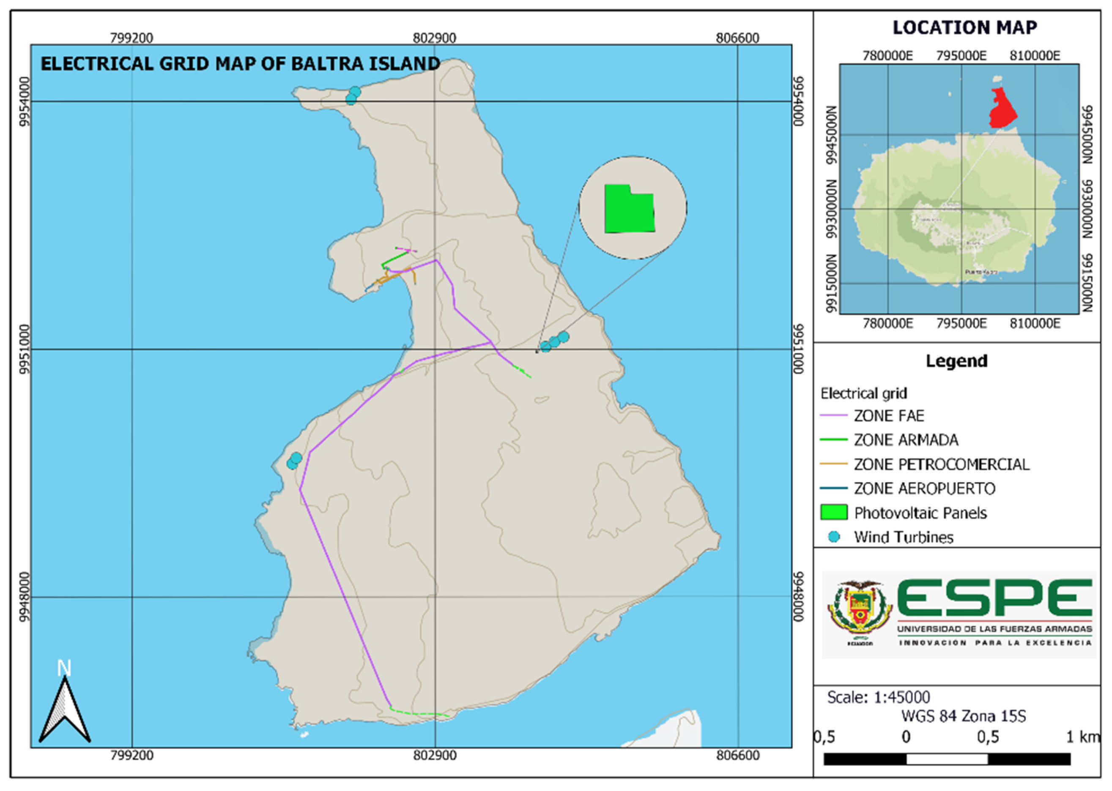This screenshot has width=1112, height=791.
Task: Click the Scale 1:45000 text
Action: click(x=878, y=697)
